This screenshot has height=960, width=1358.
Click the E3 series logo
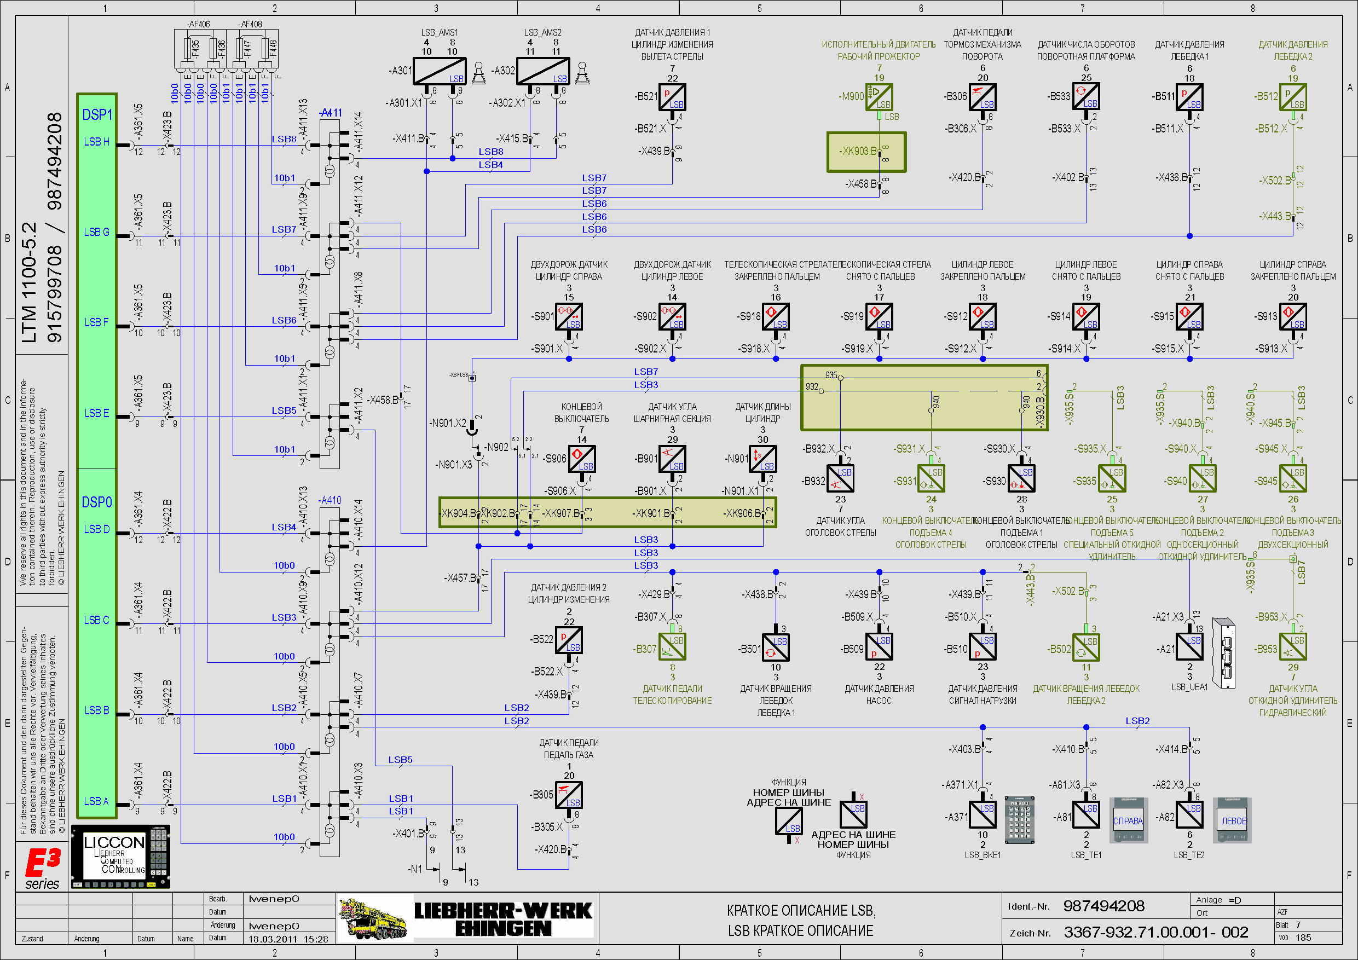click(43, 868)
